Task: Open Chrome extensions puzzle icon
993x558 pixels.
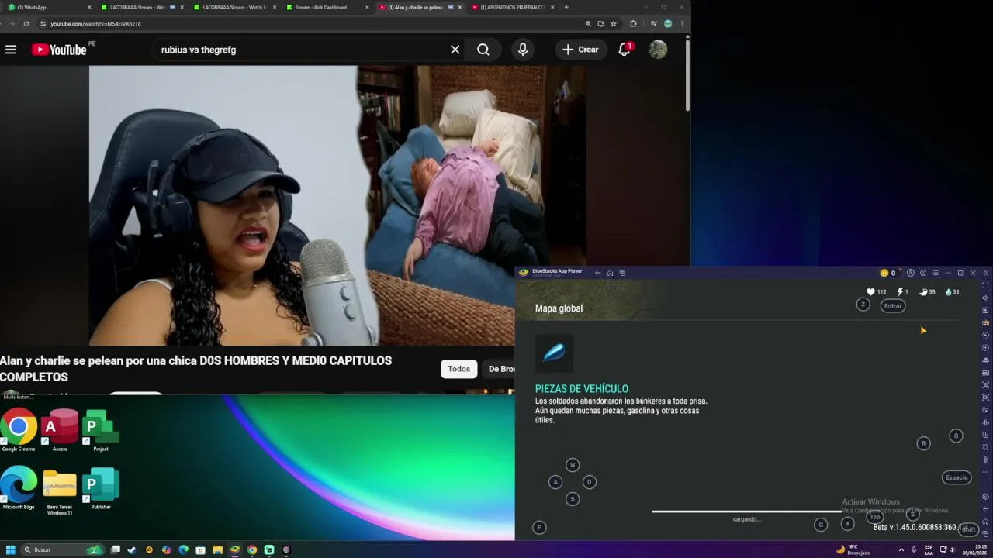Action: coord(633,24)
